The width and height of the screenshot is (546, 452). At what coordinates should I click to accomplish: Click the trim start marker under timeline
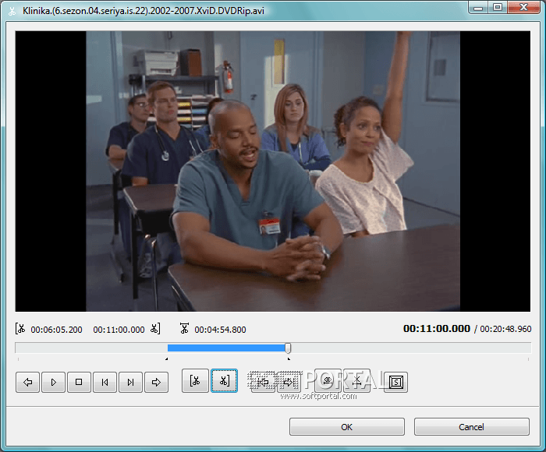(167, 358)
